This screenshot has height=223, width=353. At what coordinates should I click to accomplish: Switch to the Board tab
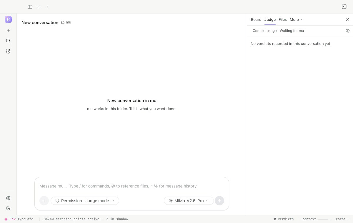[x=256, y=19]
